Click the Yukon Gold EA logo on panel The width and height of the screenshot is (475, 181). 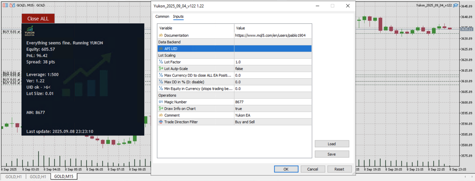click(30, 31)
